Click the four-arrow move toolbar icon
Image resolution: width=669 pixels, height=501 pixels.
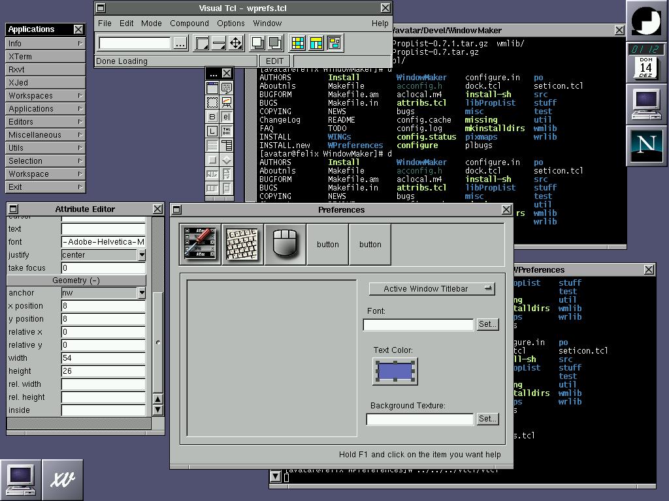(235, 43)
